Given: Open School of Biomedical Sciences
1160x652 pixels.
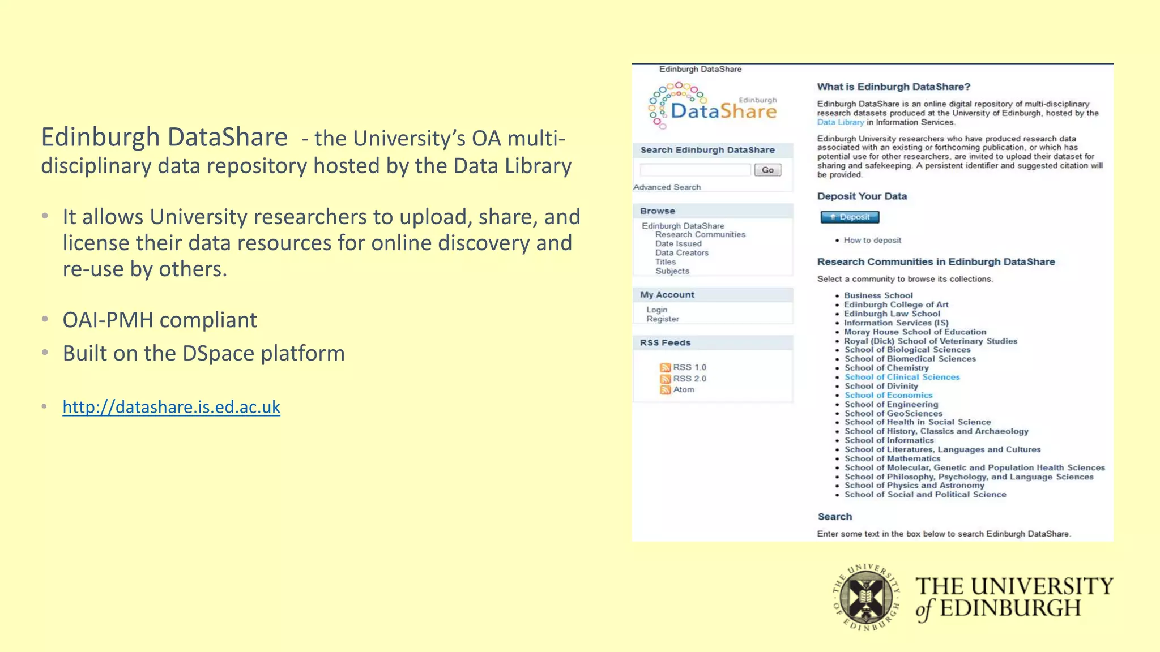Looking at the screenshot, I should point(910,359).
